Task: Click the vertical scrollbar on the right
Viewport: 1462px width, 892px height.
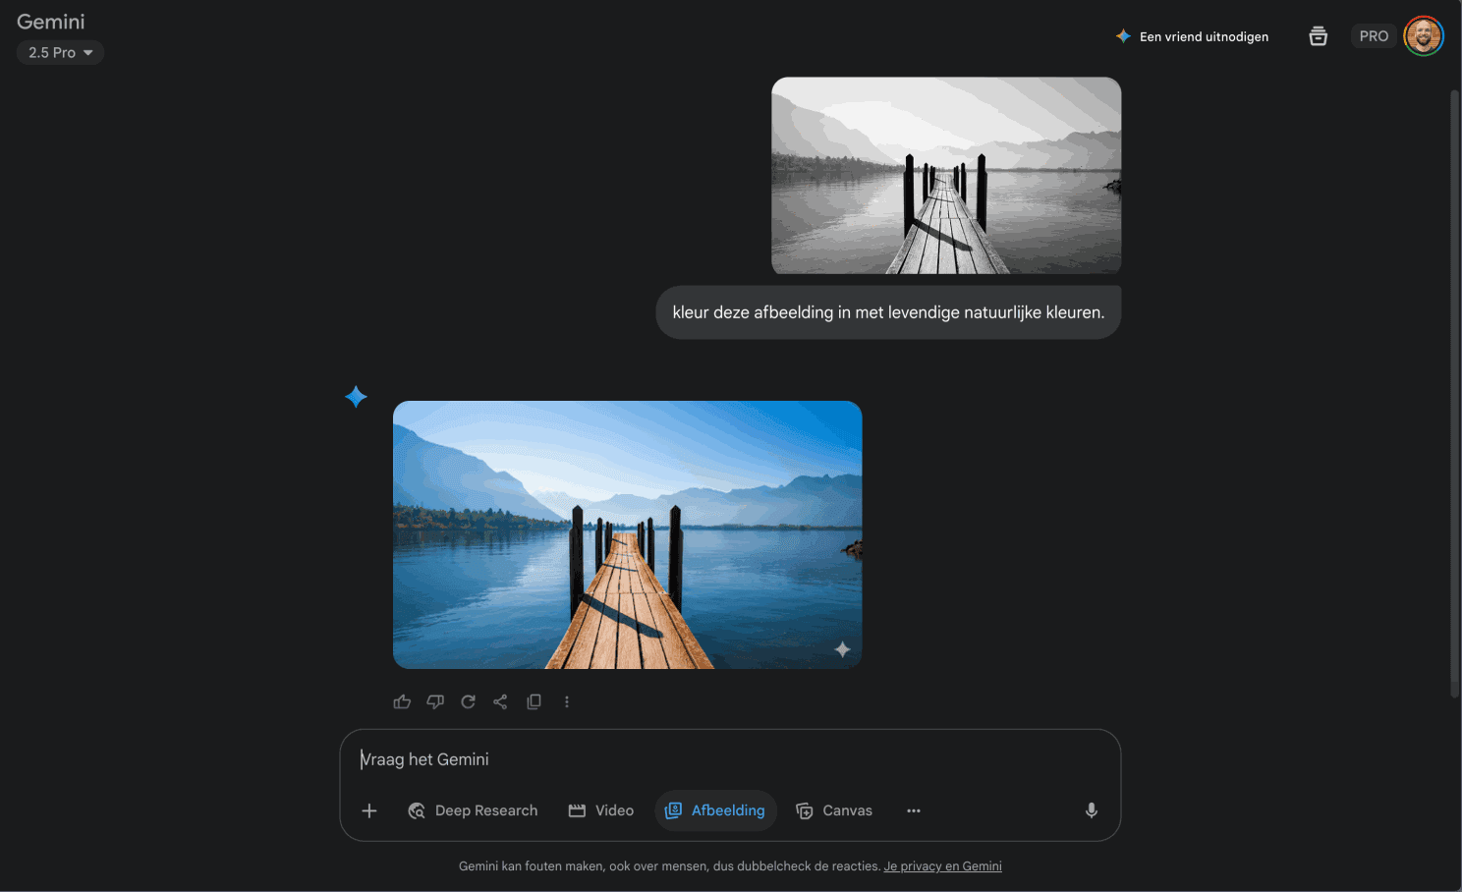Action: click(x=1455, y=393)
